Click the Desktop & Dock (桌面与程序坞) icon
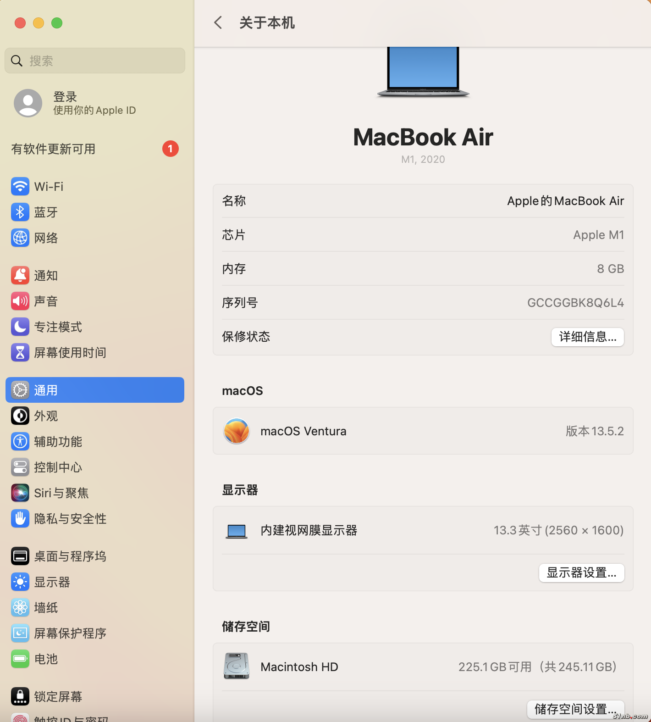Screen dimensions: 651x722 point(20,556)
